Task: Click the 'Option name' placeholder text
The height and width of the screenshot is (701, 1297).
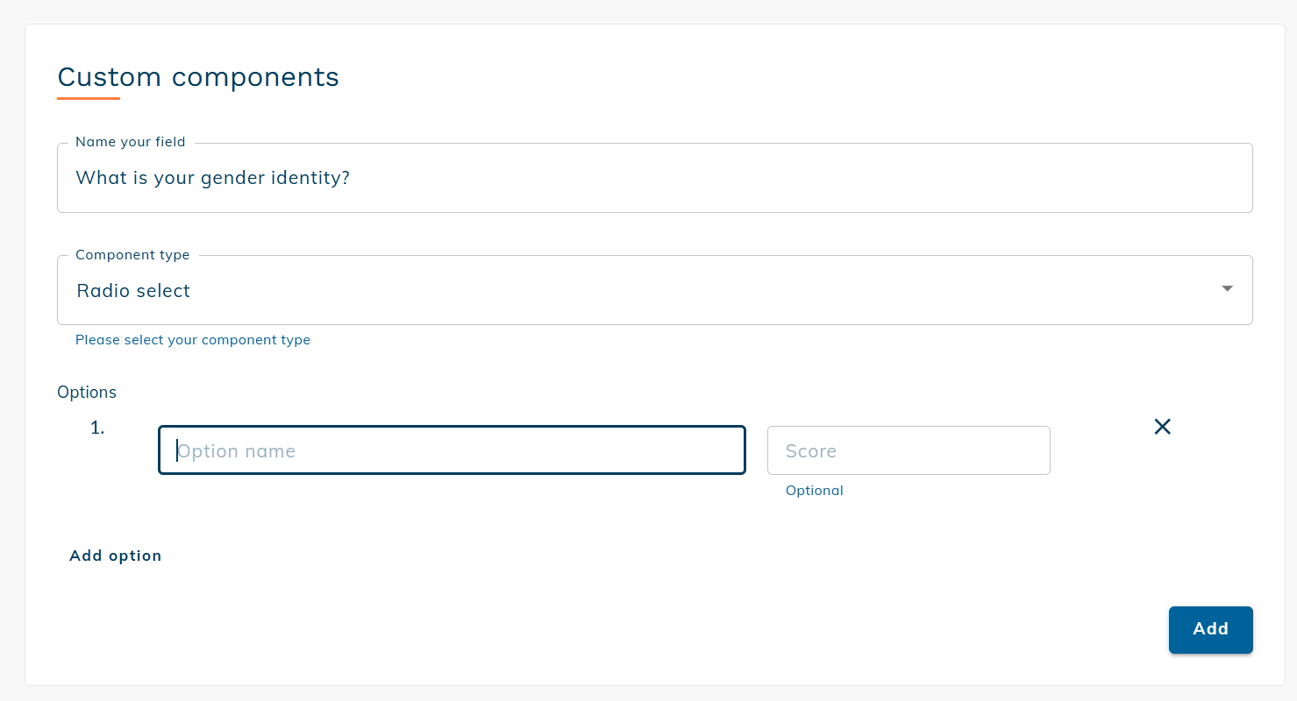Action: 237,451
